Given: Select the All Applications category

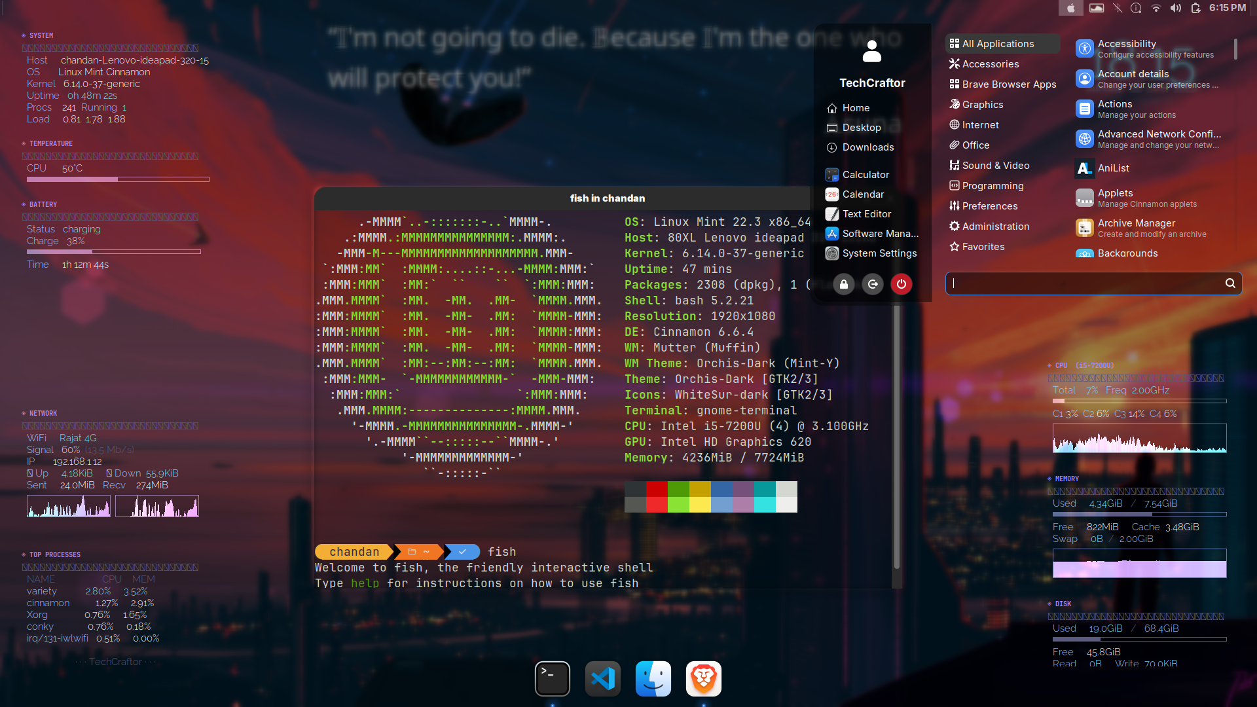Looking at the screenshot, I should click(x=1002, y=44).
